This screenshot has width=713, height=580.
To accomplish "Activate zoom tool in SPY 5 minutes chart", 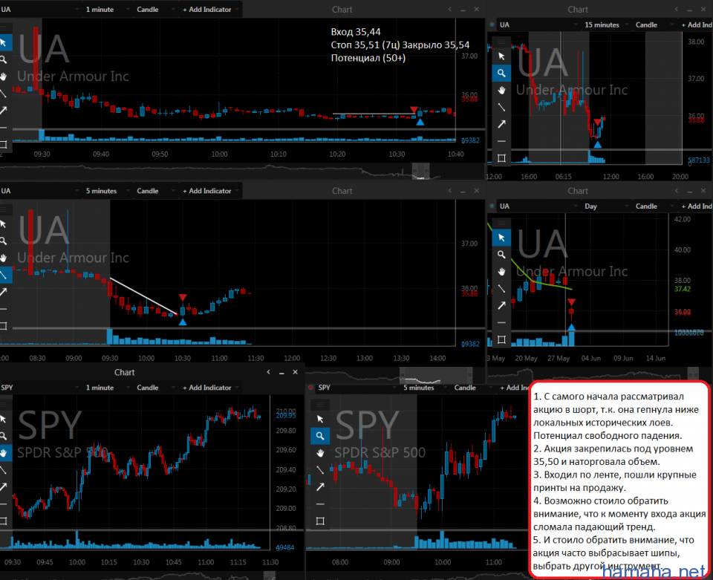I will tap(320, 436).
